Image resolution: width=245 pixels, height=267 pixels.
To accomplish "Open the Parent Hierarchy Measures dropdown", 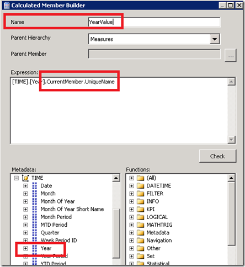I will click(215, 39).
